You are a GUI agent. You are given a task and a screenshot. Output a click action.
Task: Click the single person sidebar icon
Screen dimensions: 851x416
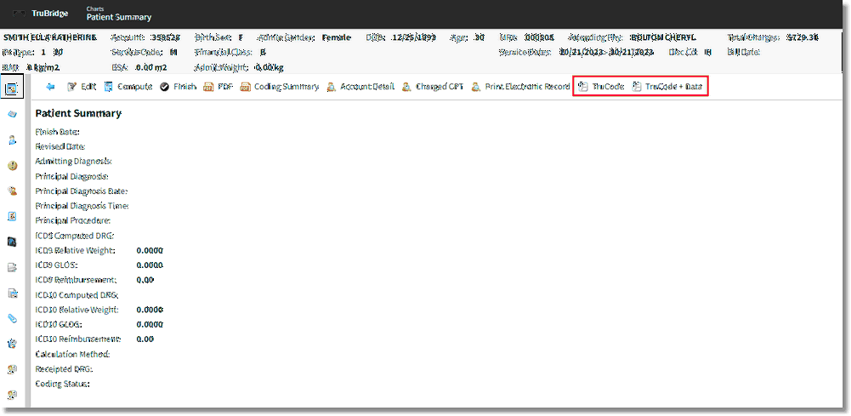coord(13,140)
